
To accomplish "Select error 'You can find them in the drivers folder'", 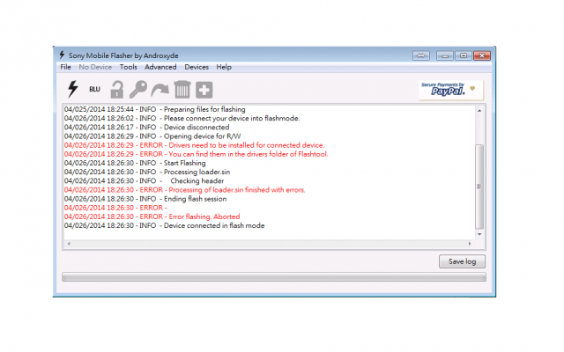I will (x=196, y=154).
